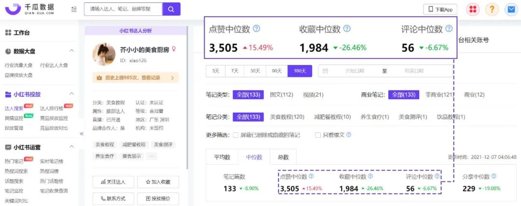Click the magnifier search button
This screenshot has height=206, width=521.
point(171,9)
